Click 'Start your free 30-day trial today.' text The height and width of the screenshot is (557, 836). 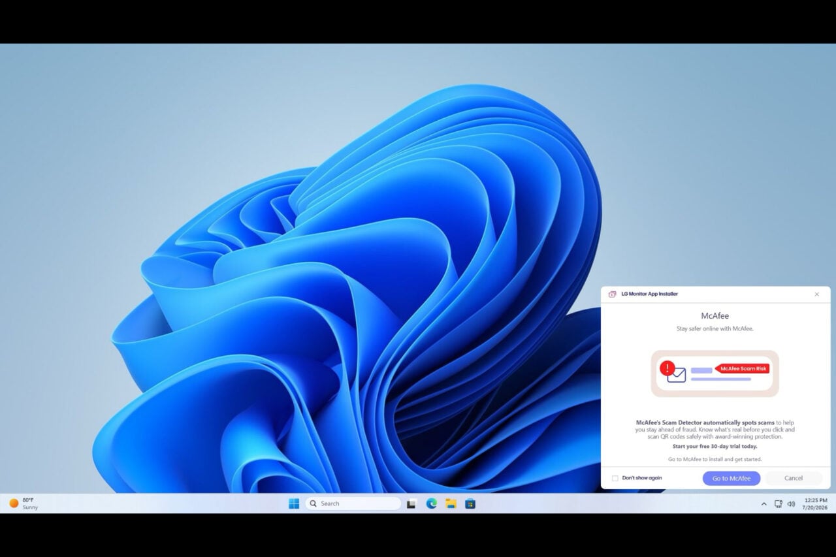pyautogui.click(x=715, y=447)
